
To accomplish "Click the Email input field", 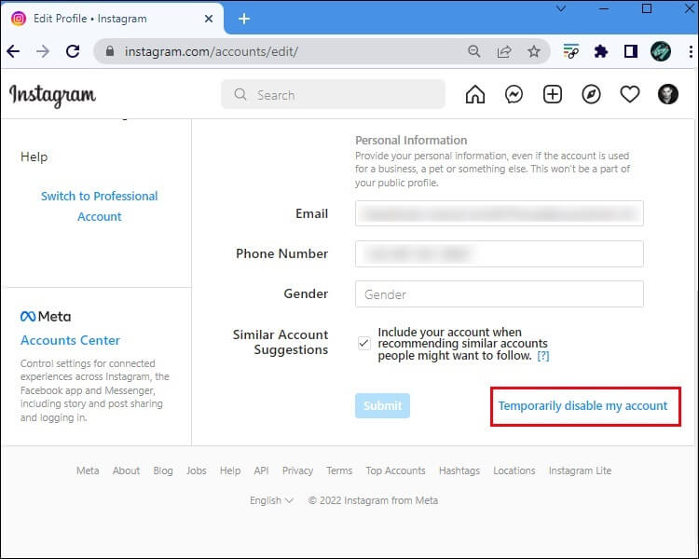I will point(500,213).
